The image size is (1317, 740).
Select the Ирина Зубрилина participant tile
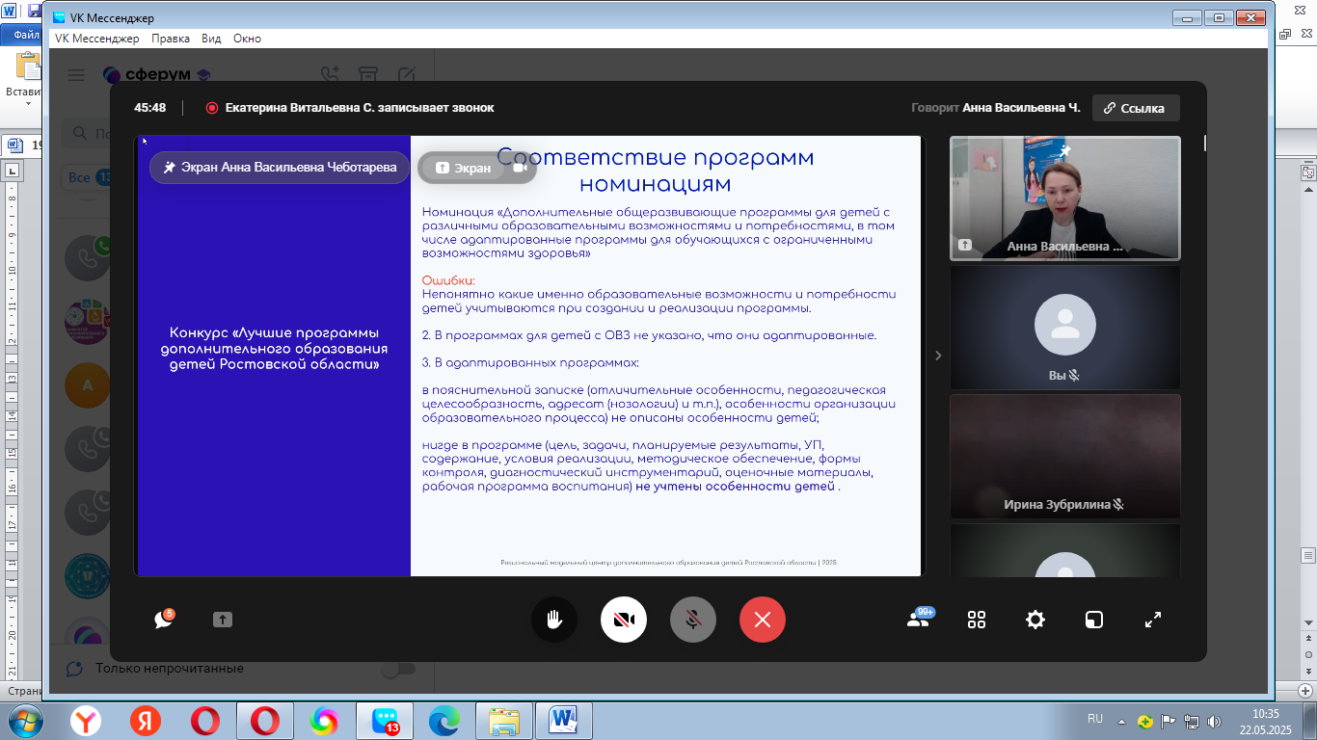click(x=1064, y=456)
